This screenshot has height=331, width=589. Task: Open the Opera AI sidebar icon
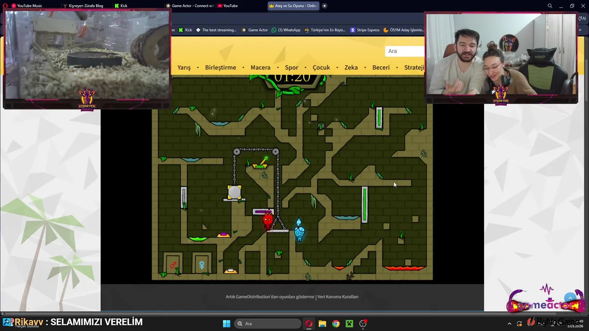pos(582,18)
